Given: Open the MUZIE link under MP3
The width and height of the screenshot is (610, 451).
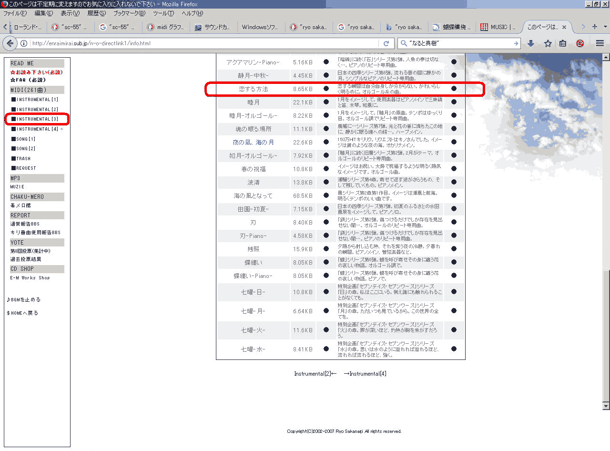Looking at the screenshot, I should tap(17, 187).
